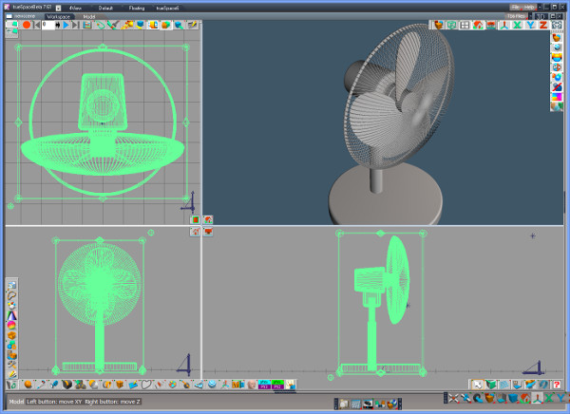Select the newscene tab
This screenshot has height=414, width=570.
pos(25,16)
